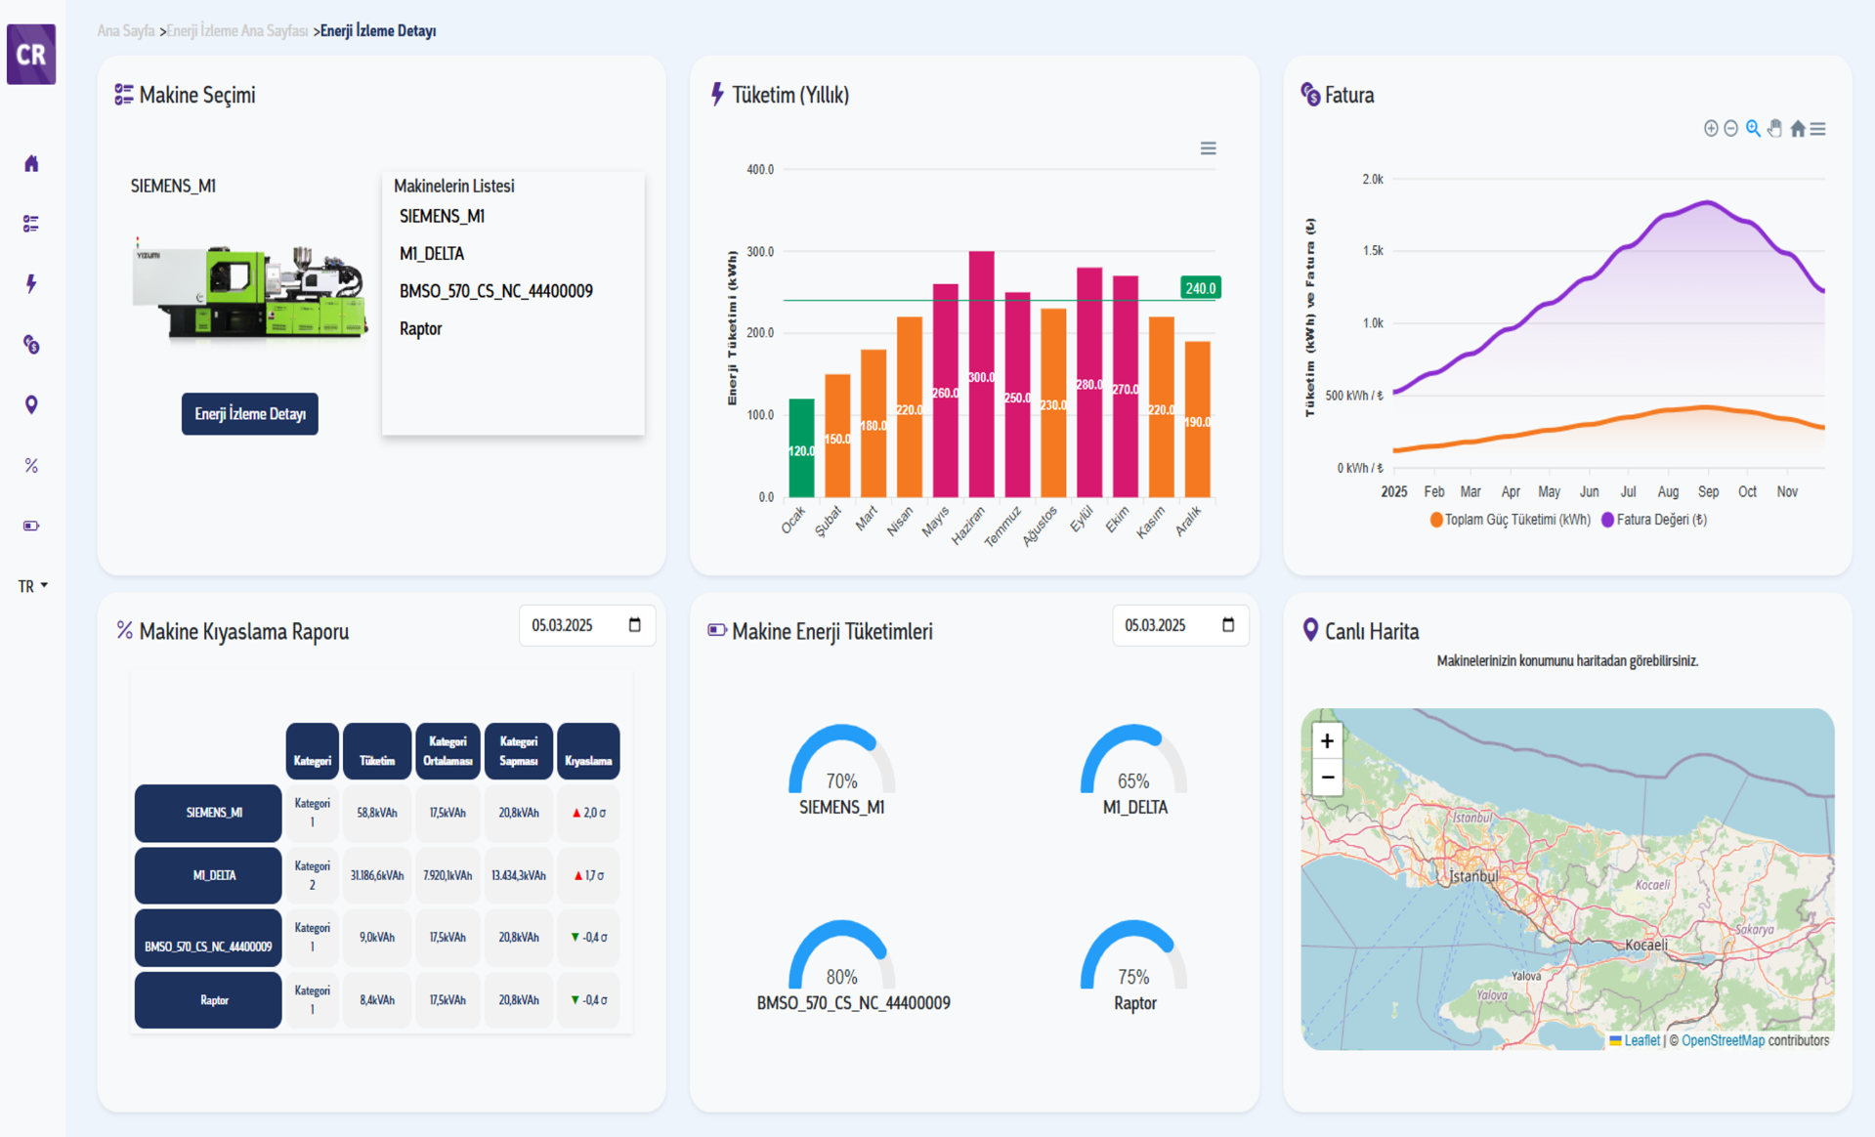Open Tüketim chart hamburger menu
This screenshot has height=1137, width=1875.
(x=1208, y=148)
